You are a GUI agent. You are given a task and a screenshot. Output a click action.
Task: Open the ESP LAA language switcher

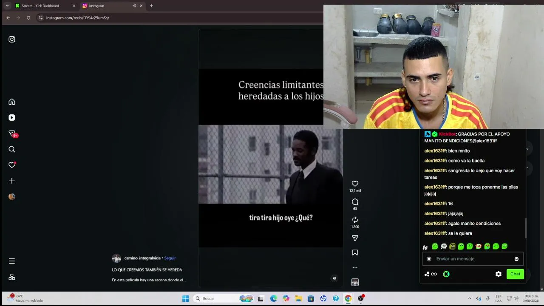(498, 298)
